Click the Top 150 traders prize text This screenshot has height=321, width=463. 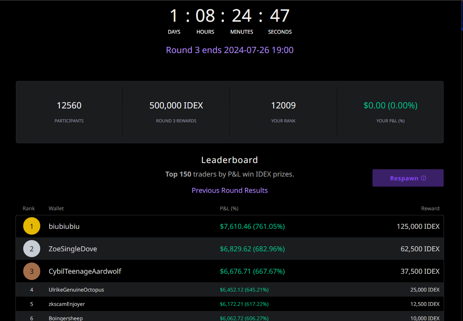point(230,174)
